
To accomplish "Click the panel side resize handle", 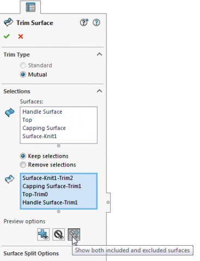I will (108, 202).
